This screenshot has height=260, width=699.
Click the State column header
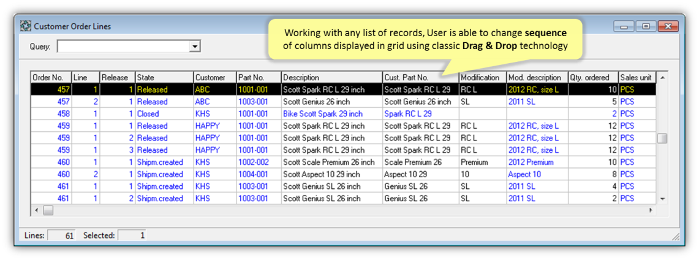pyautogui.click(x=164, y=78)
